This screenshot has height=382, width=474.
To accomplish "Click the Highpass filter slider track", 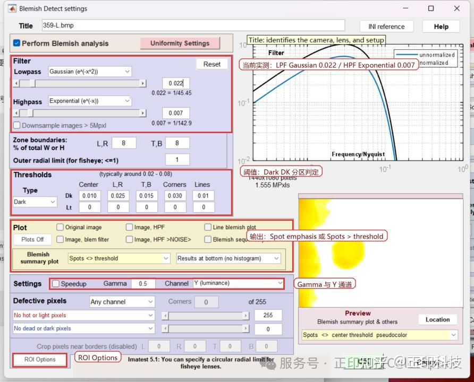I will tap(80, 113).
